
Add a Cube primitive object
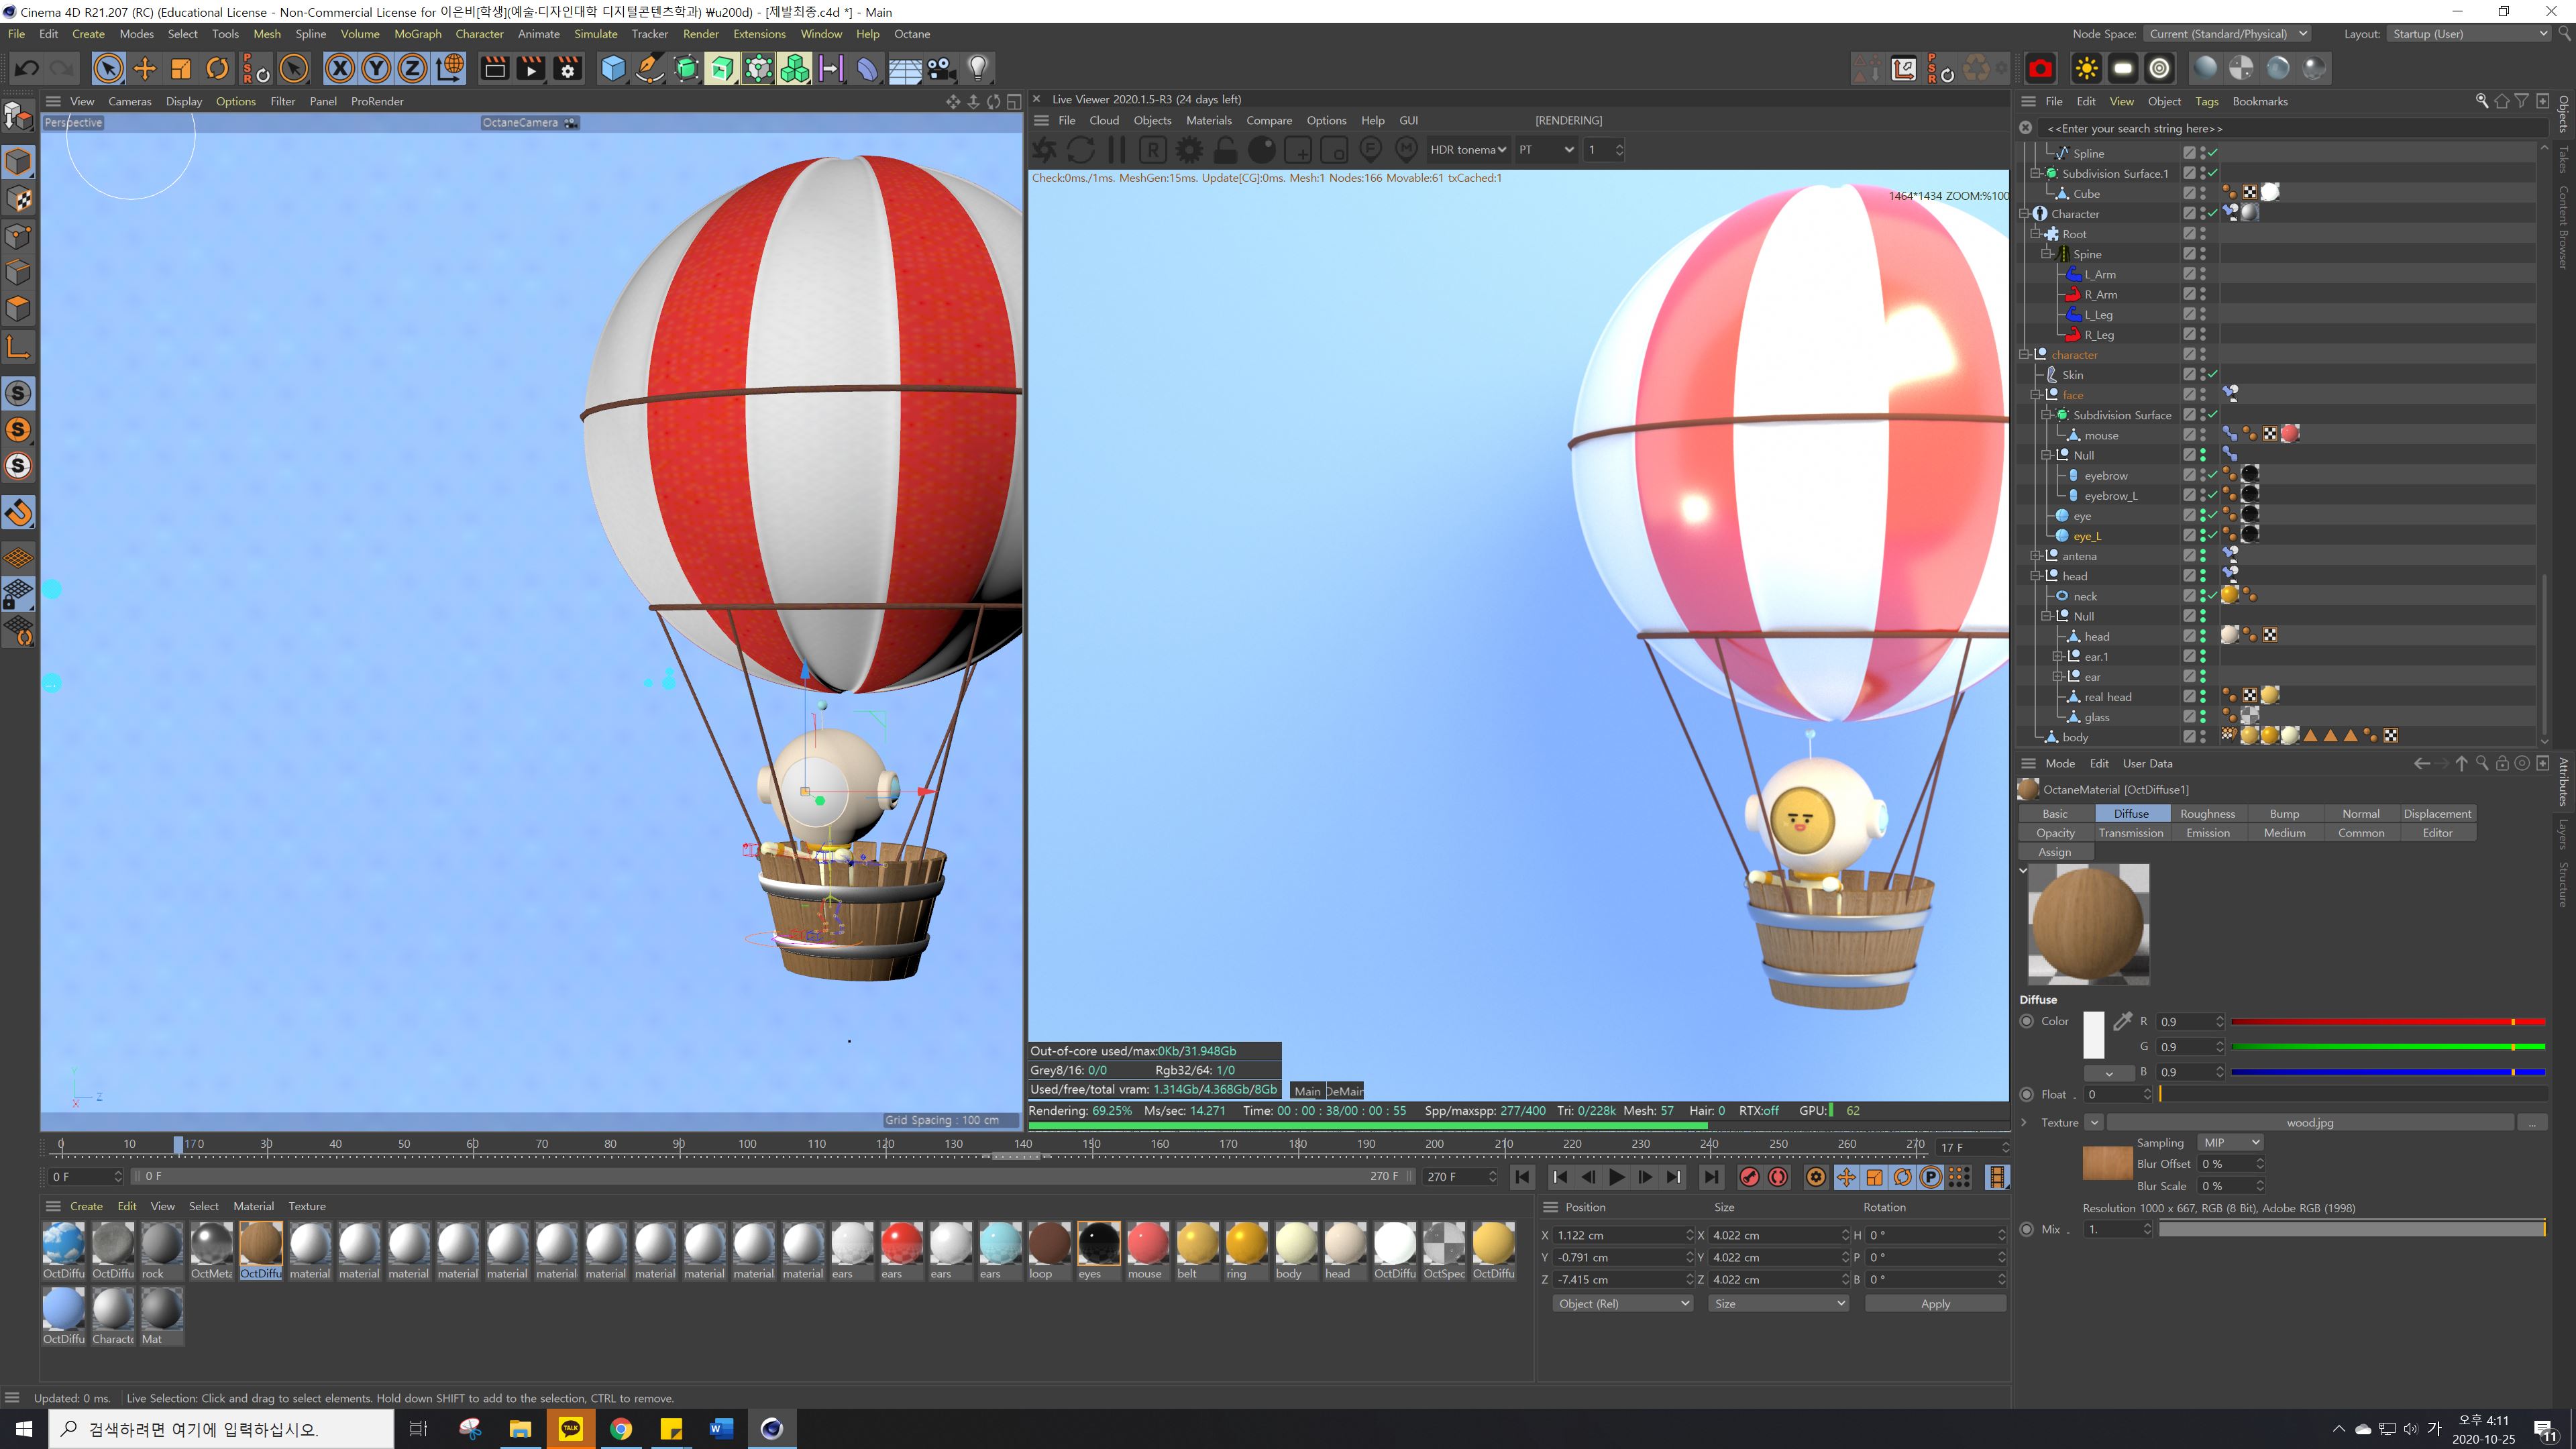(x=613, y=68)
